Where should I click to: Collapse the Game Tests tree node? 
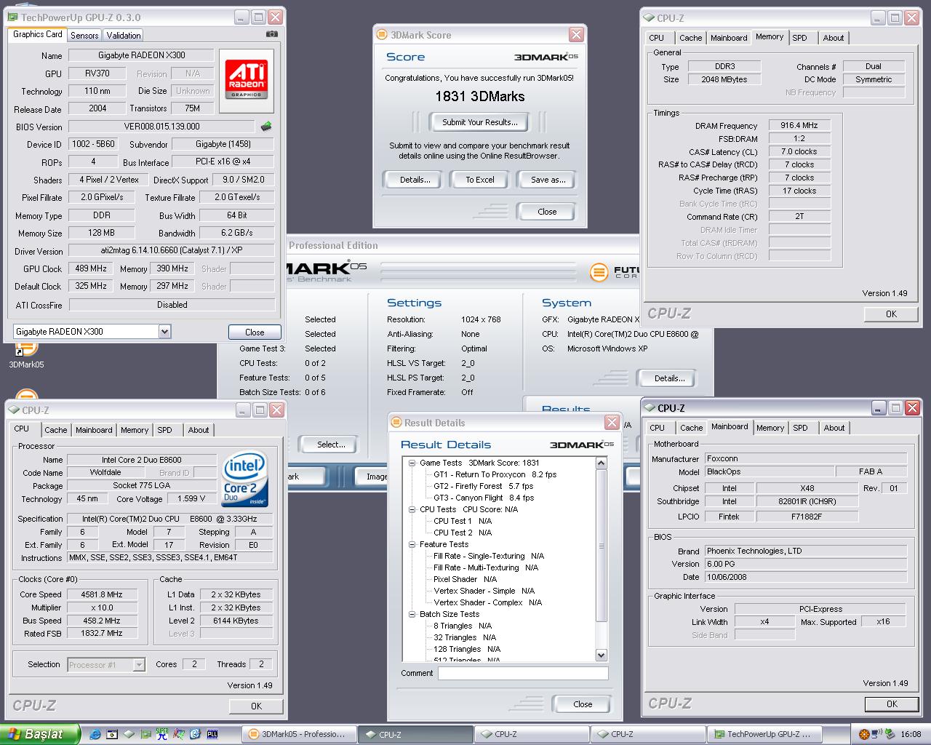coord(412,463)
